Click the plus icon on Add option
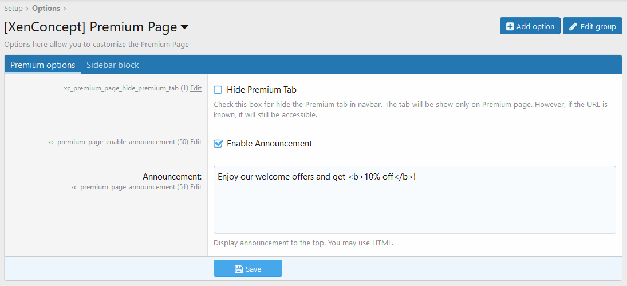 tap(510, 26)
